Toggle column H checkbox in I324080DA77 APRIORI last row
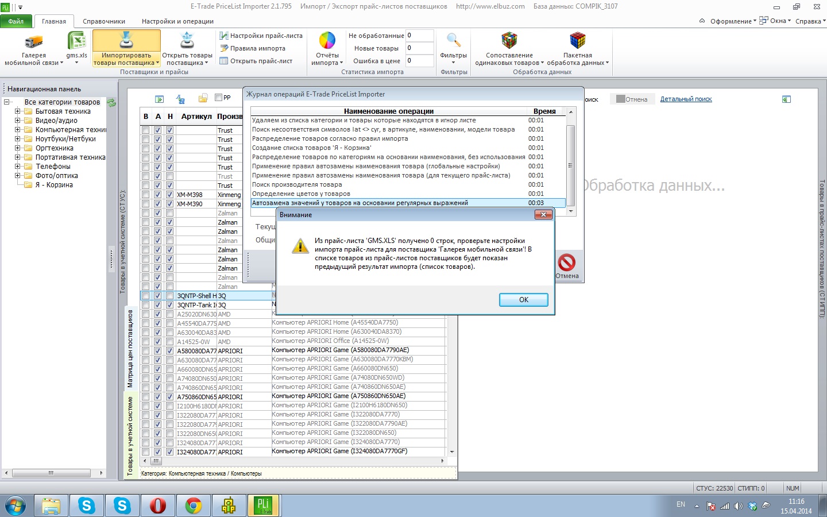This screenshot has width=827, height=517. coord(169,452)
